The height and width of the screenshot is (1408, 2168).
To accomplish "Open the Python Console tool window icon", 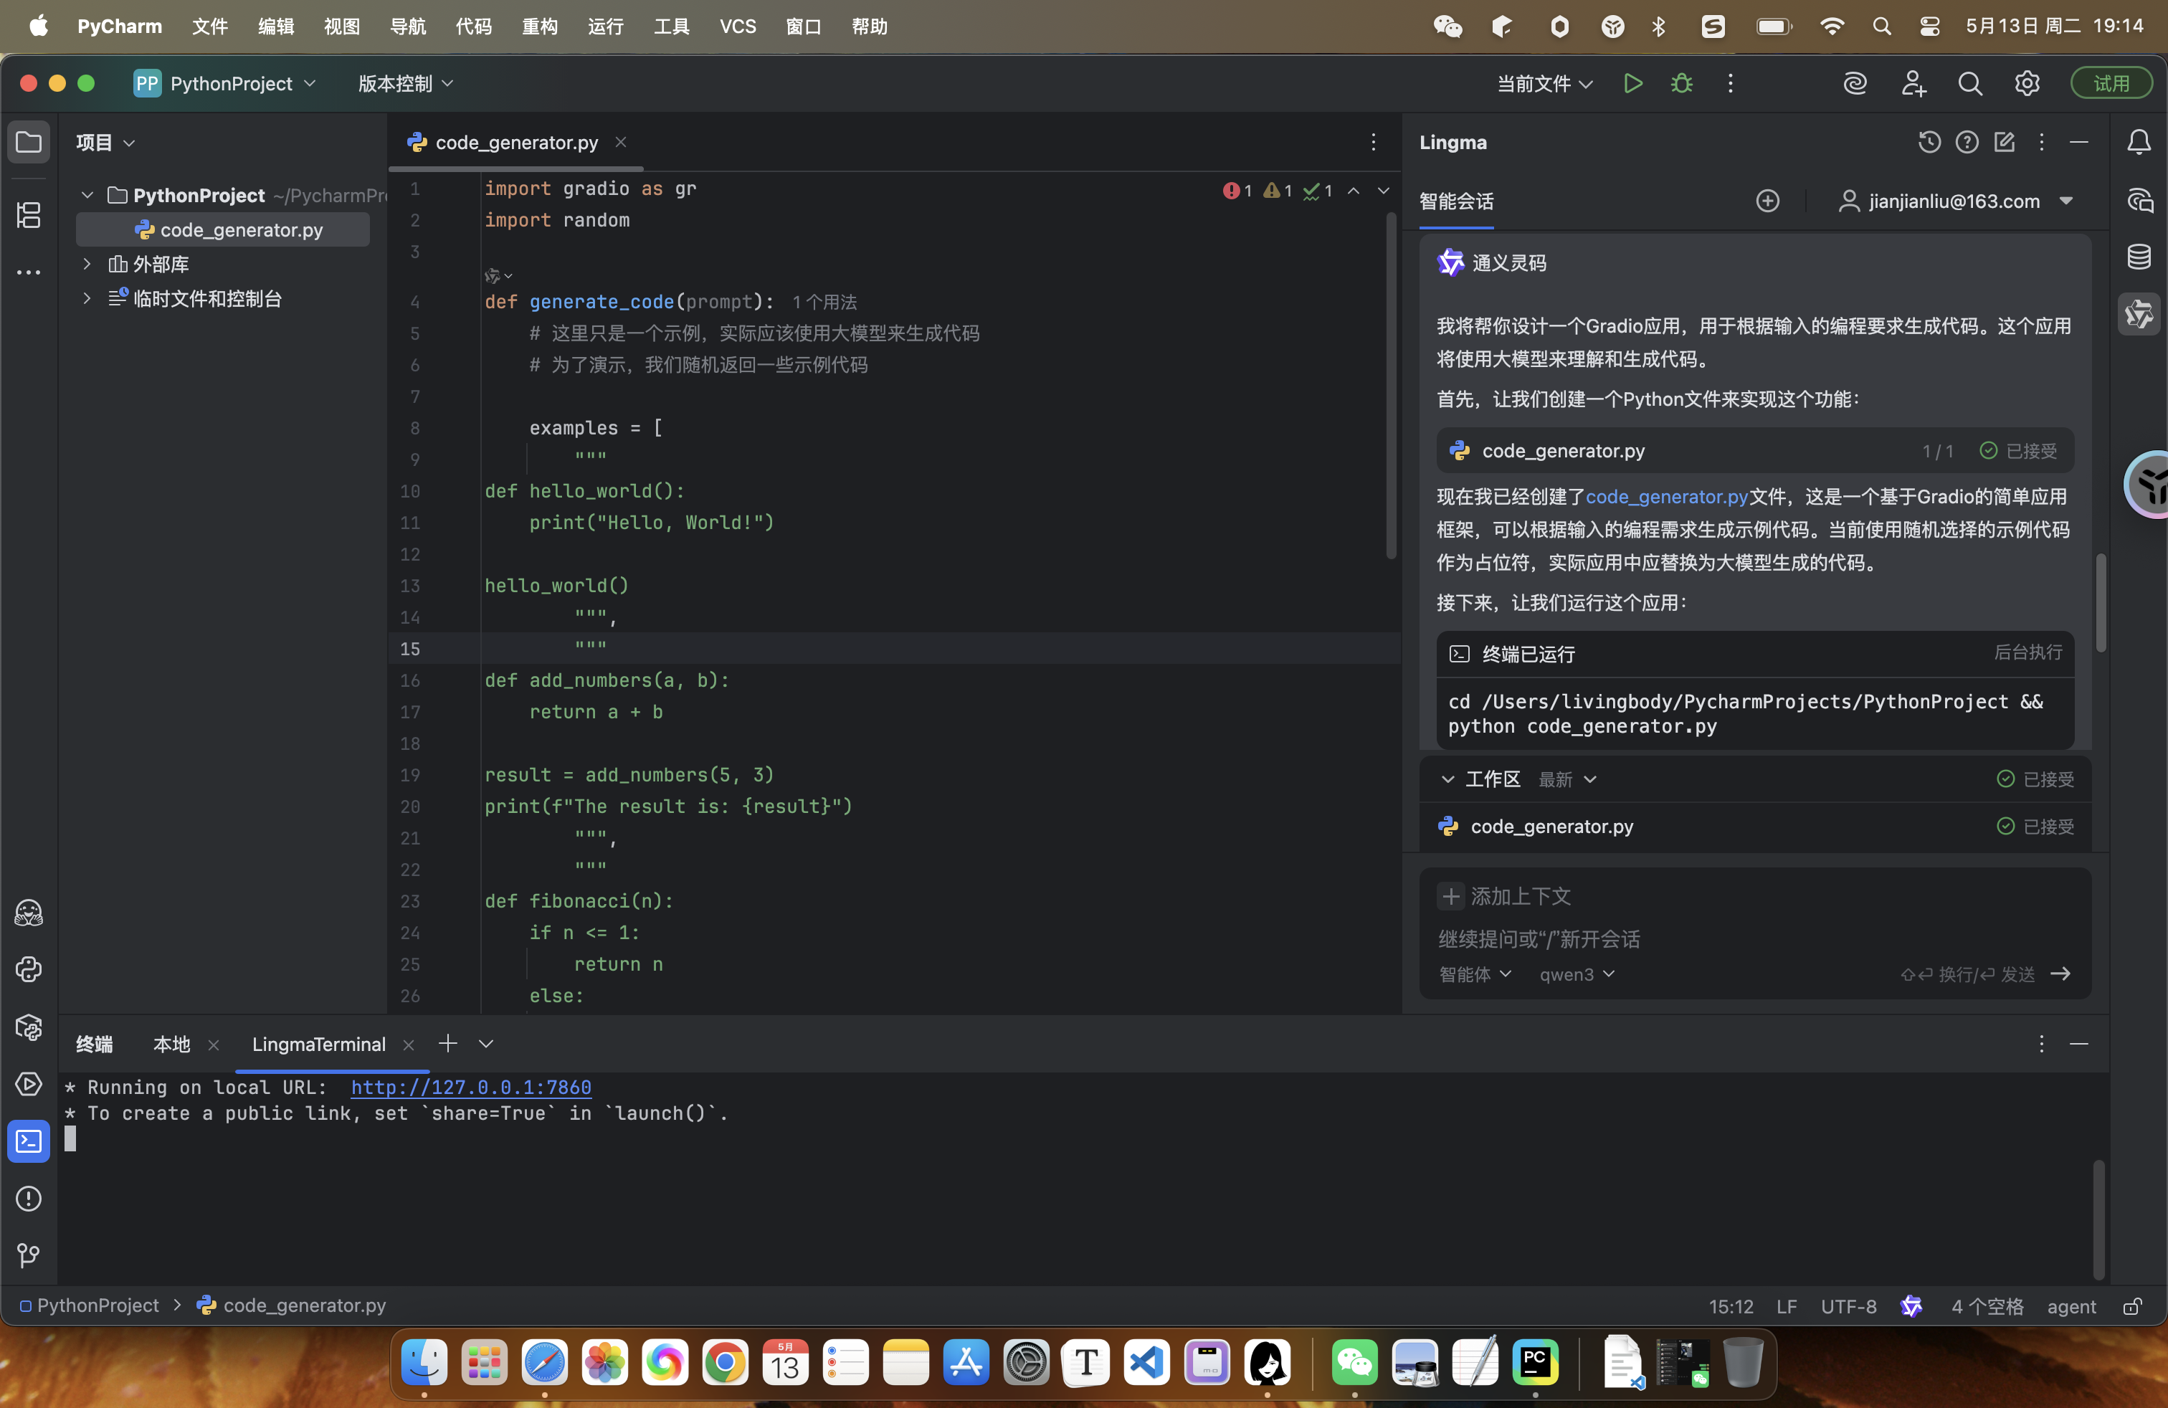I will [x=29, y=969].
